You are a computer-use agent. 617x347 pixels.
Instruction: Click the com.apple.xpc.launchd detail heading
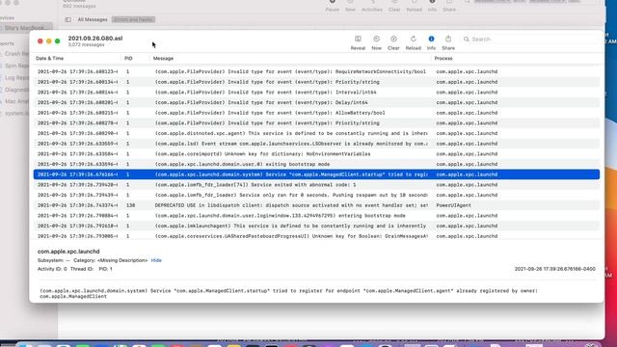point(68,252)
